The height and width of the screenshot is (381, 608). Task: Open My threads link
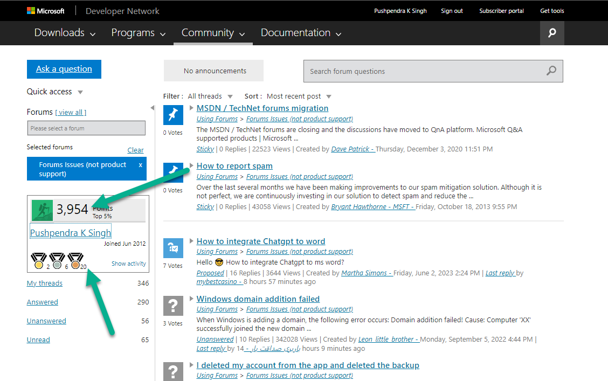point(45,283)
